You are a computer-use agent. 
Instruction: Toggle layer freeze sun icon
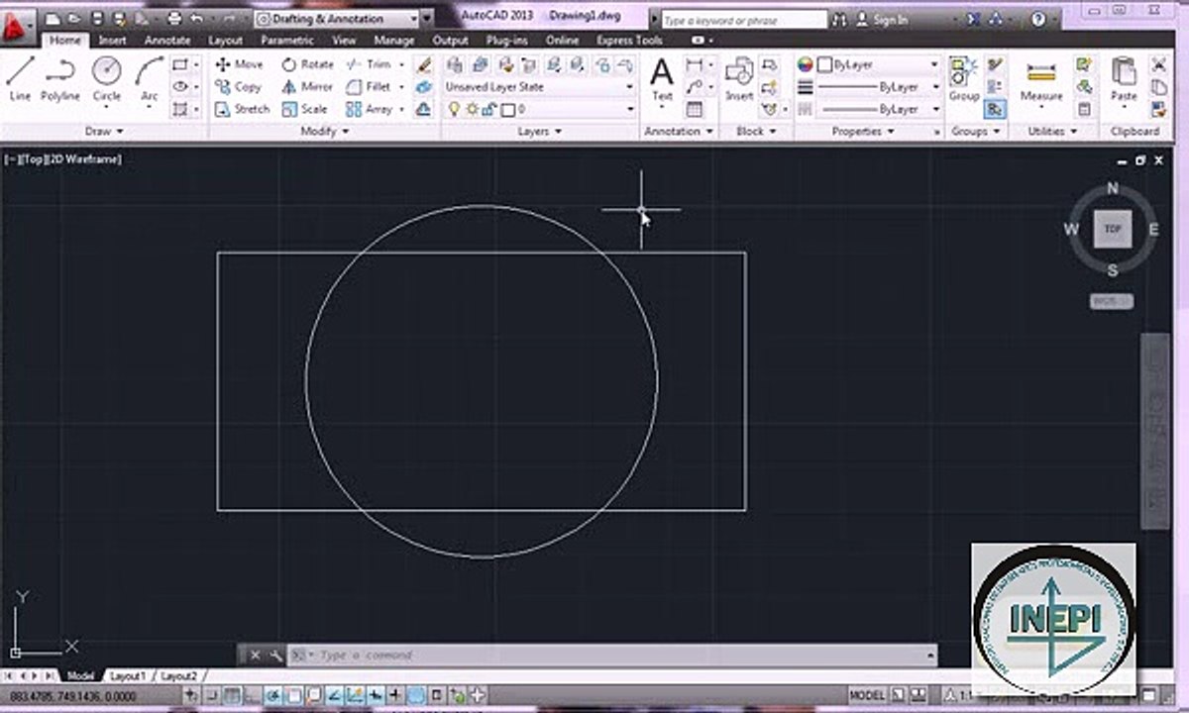(x=471, y=109)
